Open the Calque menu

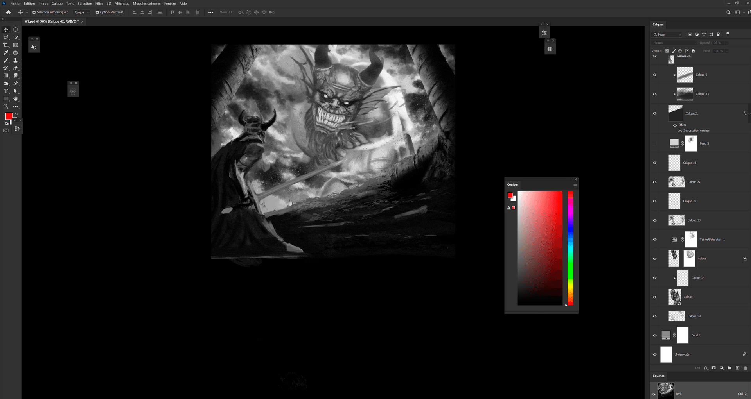tap(57, 4)
